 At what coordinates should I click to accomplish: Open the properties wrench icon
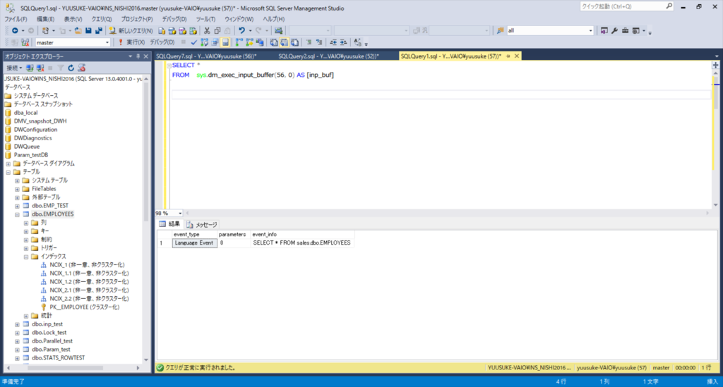(615, 31)
